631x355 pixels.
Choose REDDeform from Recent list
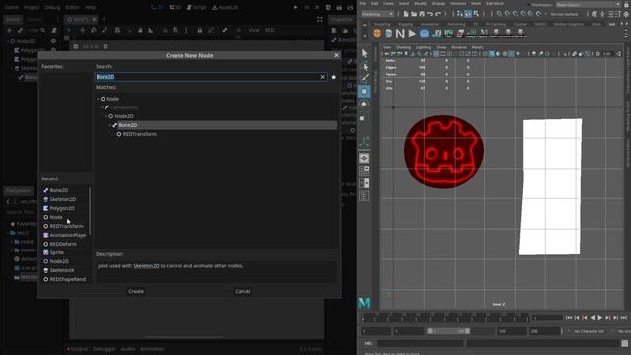click(63, 244)
